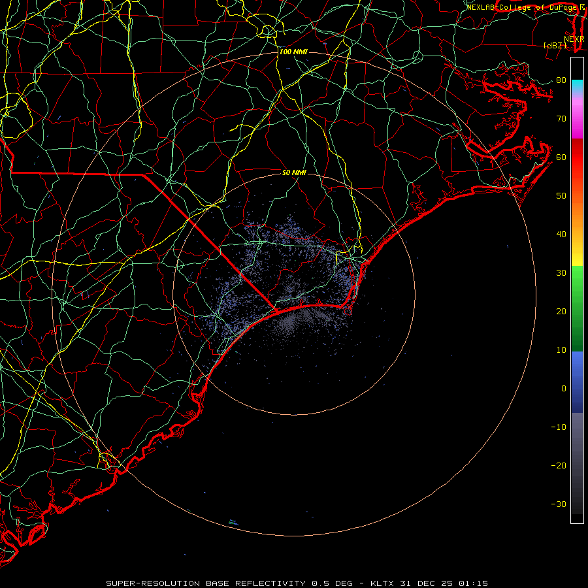Click the 60 value on color scale
588x588 pixels.
coord(561,157)
